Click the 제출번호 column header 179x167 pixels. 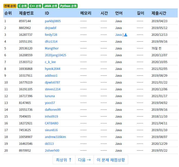(26, 13)
